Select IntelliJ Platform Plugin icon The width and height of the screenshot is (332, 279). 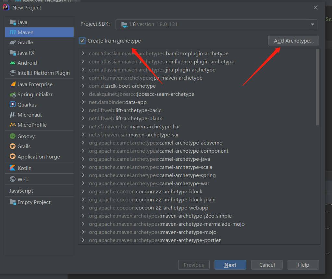coord(13,73)
